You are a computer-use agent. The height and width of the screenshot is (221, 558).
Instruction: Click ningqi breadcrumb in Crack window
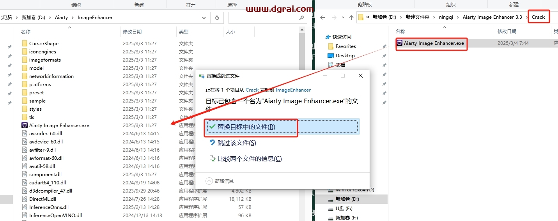(446, 17)
